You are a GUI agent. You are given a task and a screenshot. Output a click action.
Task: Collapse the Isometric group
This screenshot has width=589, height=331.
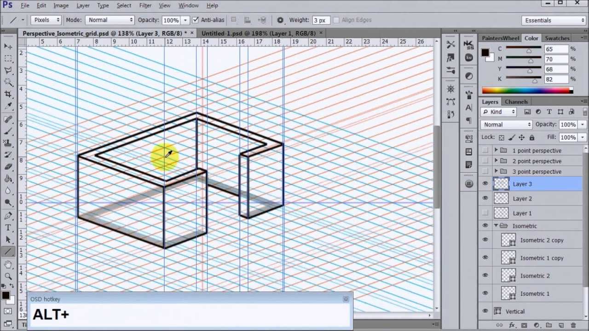[496, 226]
